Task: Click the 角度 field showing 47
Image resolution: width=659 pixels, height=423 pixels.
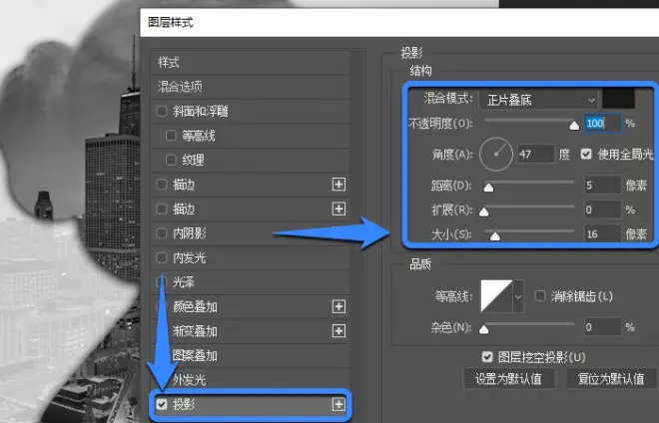Action: click(535, 155)
